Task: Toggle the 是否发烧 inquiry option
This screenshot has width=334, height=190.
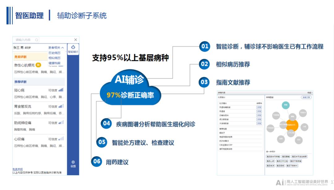Action: click(270, 165)
